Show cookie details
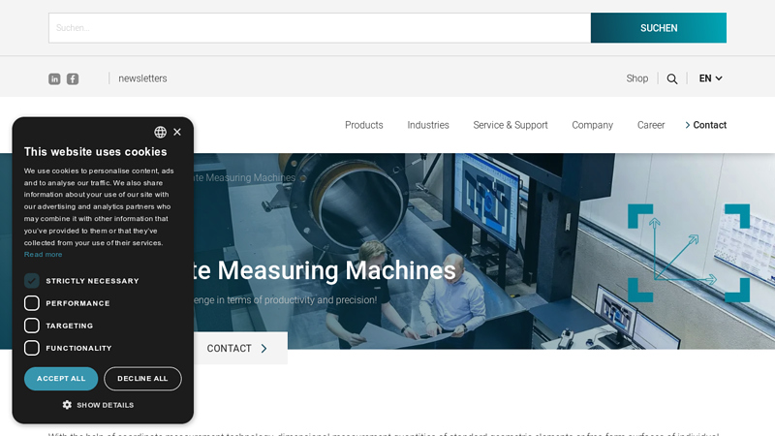Viewport: 775px width, 436px height. point(98,405)
